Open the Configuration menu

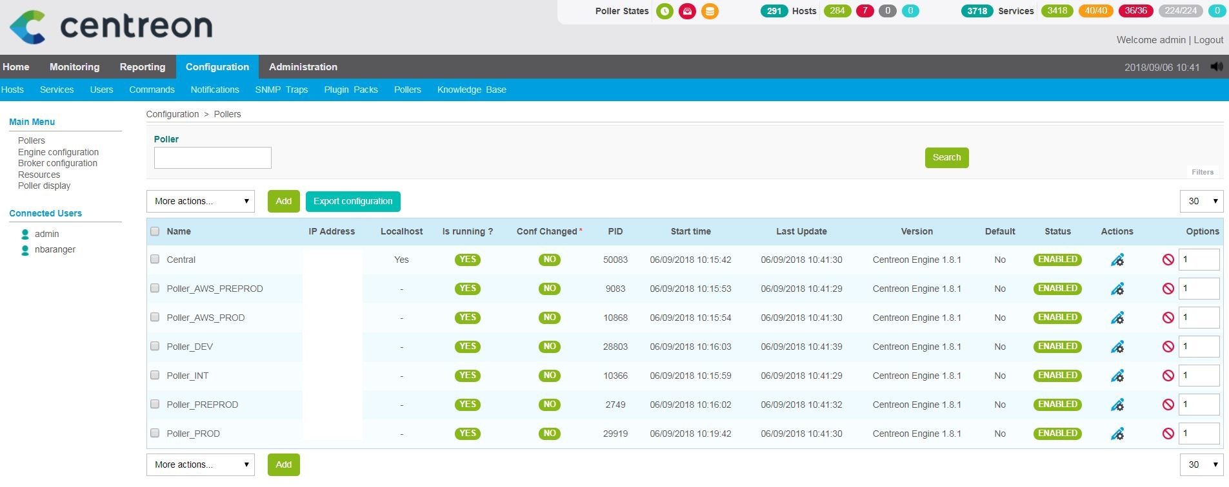(x=217, y=67)
